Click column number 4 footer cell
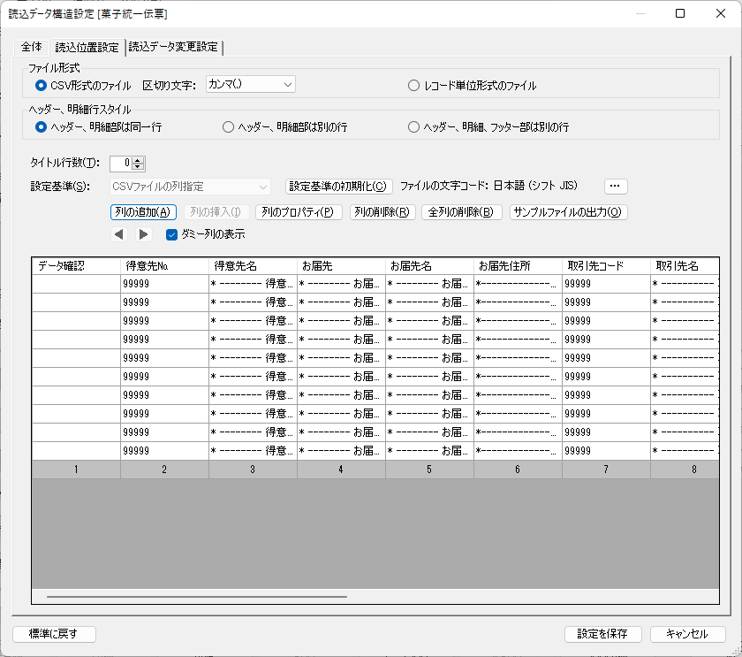This screenshot has width=742, height=657. click(x=341, y=470)
